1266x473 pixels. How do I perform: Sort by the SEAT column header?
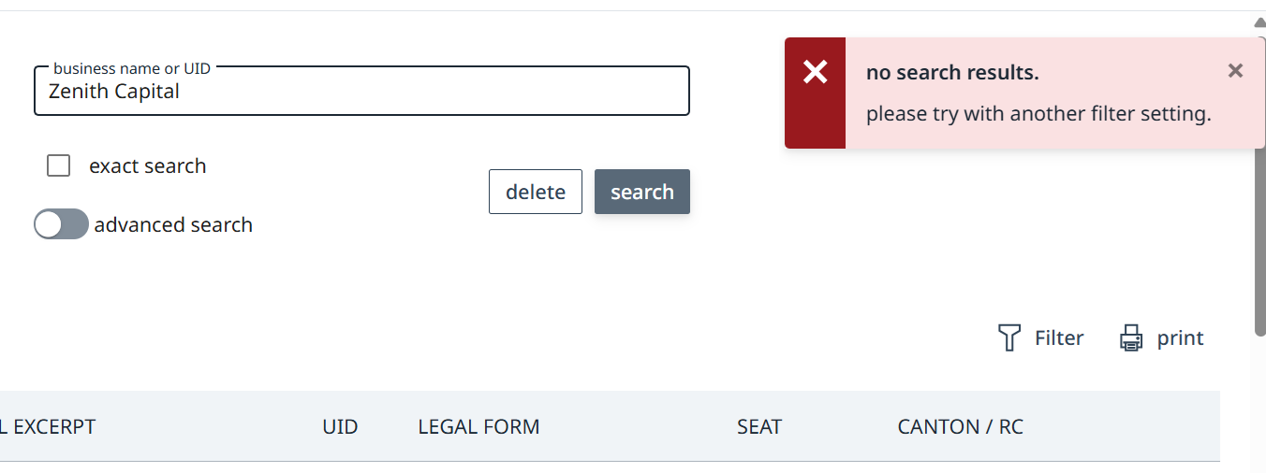[758, 427]
